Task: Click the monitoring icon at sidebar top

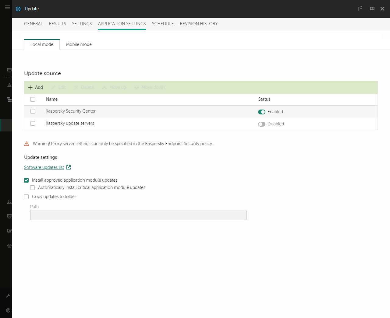Action: pos(9,70)
